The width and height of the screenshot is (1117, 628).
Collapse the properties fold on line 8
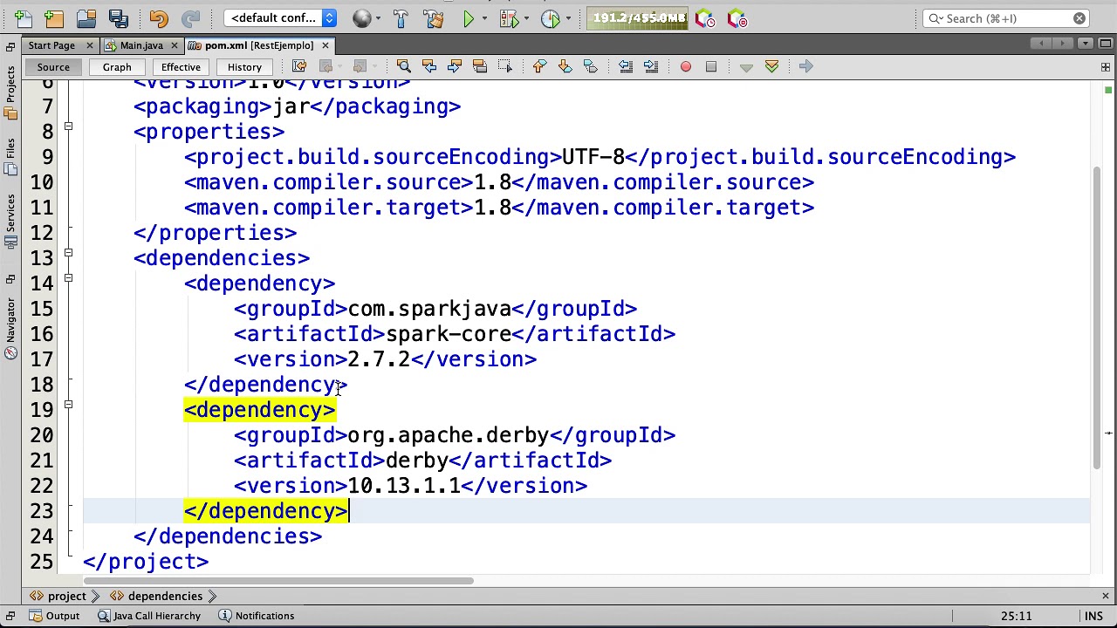(68, 126)
